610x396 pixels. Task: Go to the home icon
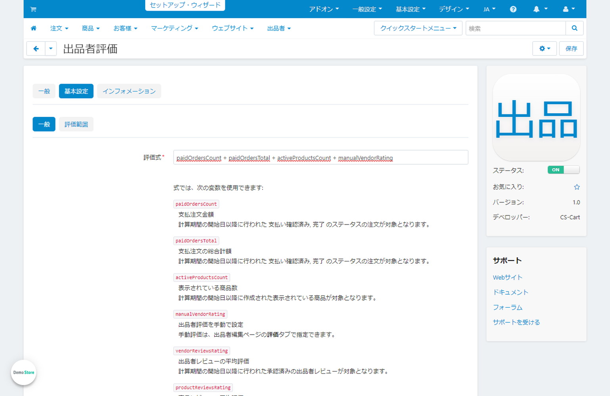34,28
